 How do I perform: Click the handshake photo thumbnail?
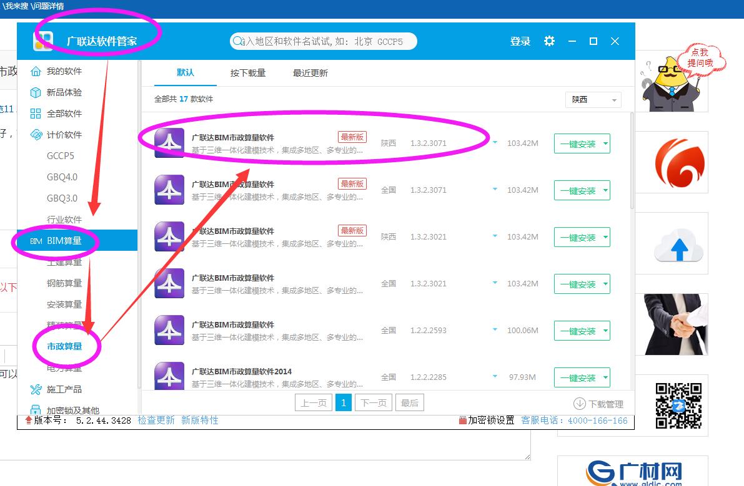(x=676, y=324)
